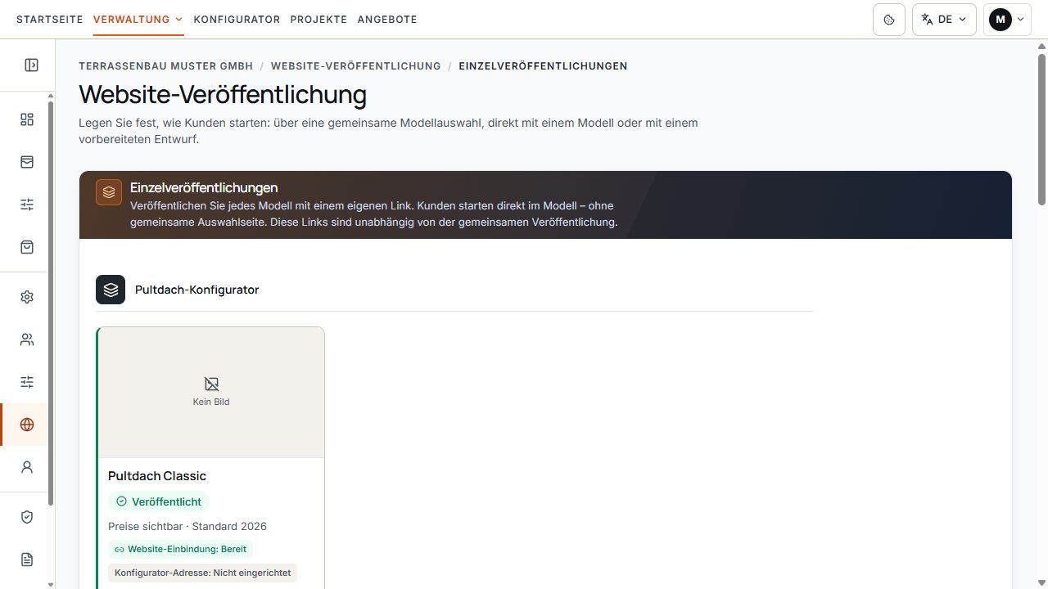Viewport: 1048px width, 589px height.
Task: Collapse the sidebar with the panel toggle icon
Action: click(x=31, y=65)
